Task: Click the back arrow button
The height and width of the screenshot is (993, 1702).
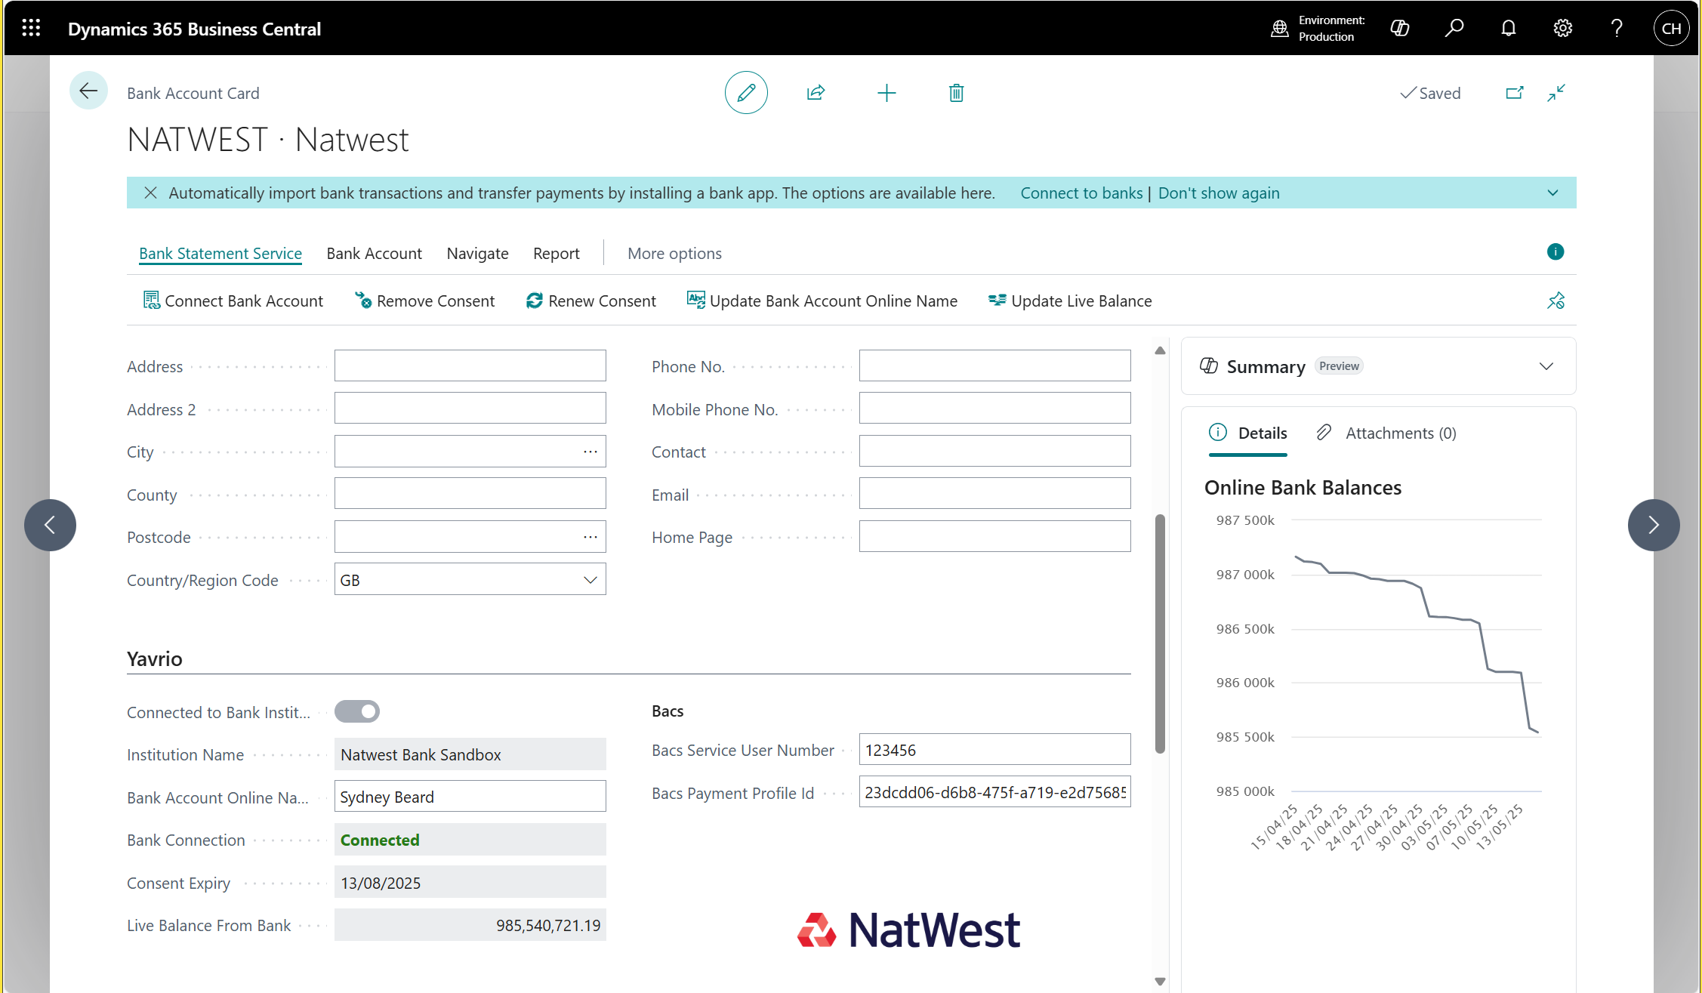Action: point(88,91)
